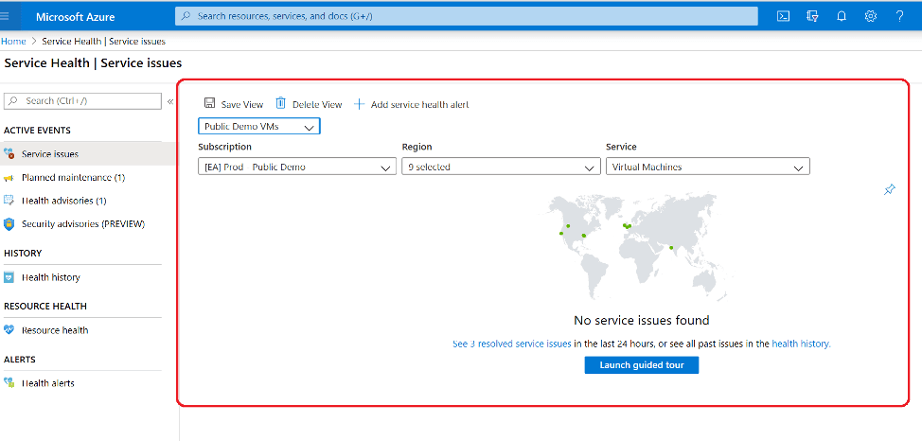
Task: Click Save View button
Action: [x=234, y=104]
